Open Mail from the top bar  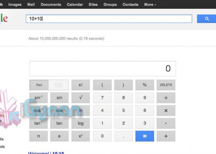[x=31, y=4]
